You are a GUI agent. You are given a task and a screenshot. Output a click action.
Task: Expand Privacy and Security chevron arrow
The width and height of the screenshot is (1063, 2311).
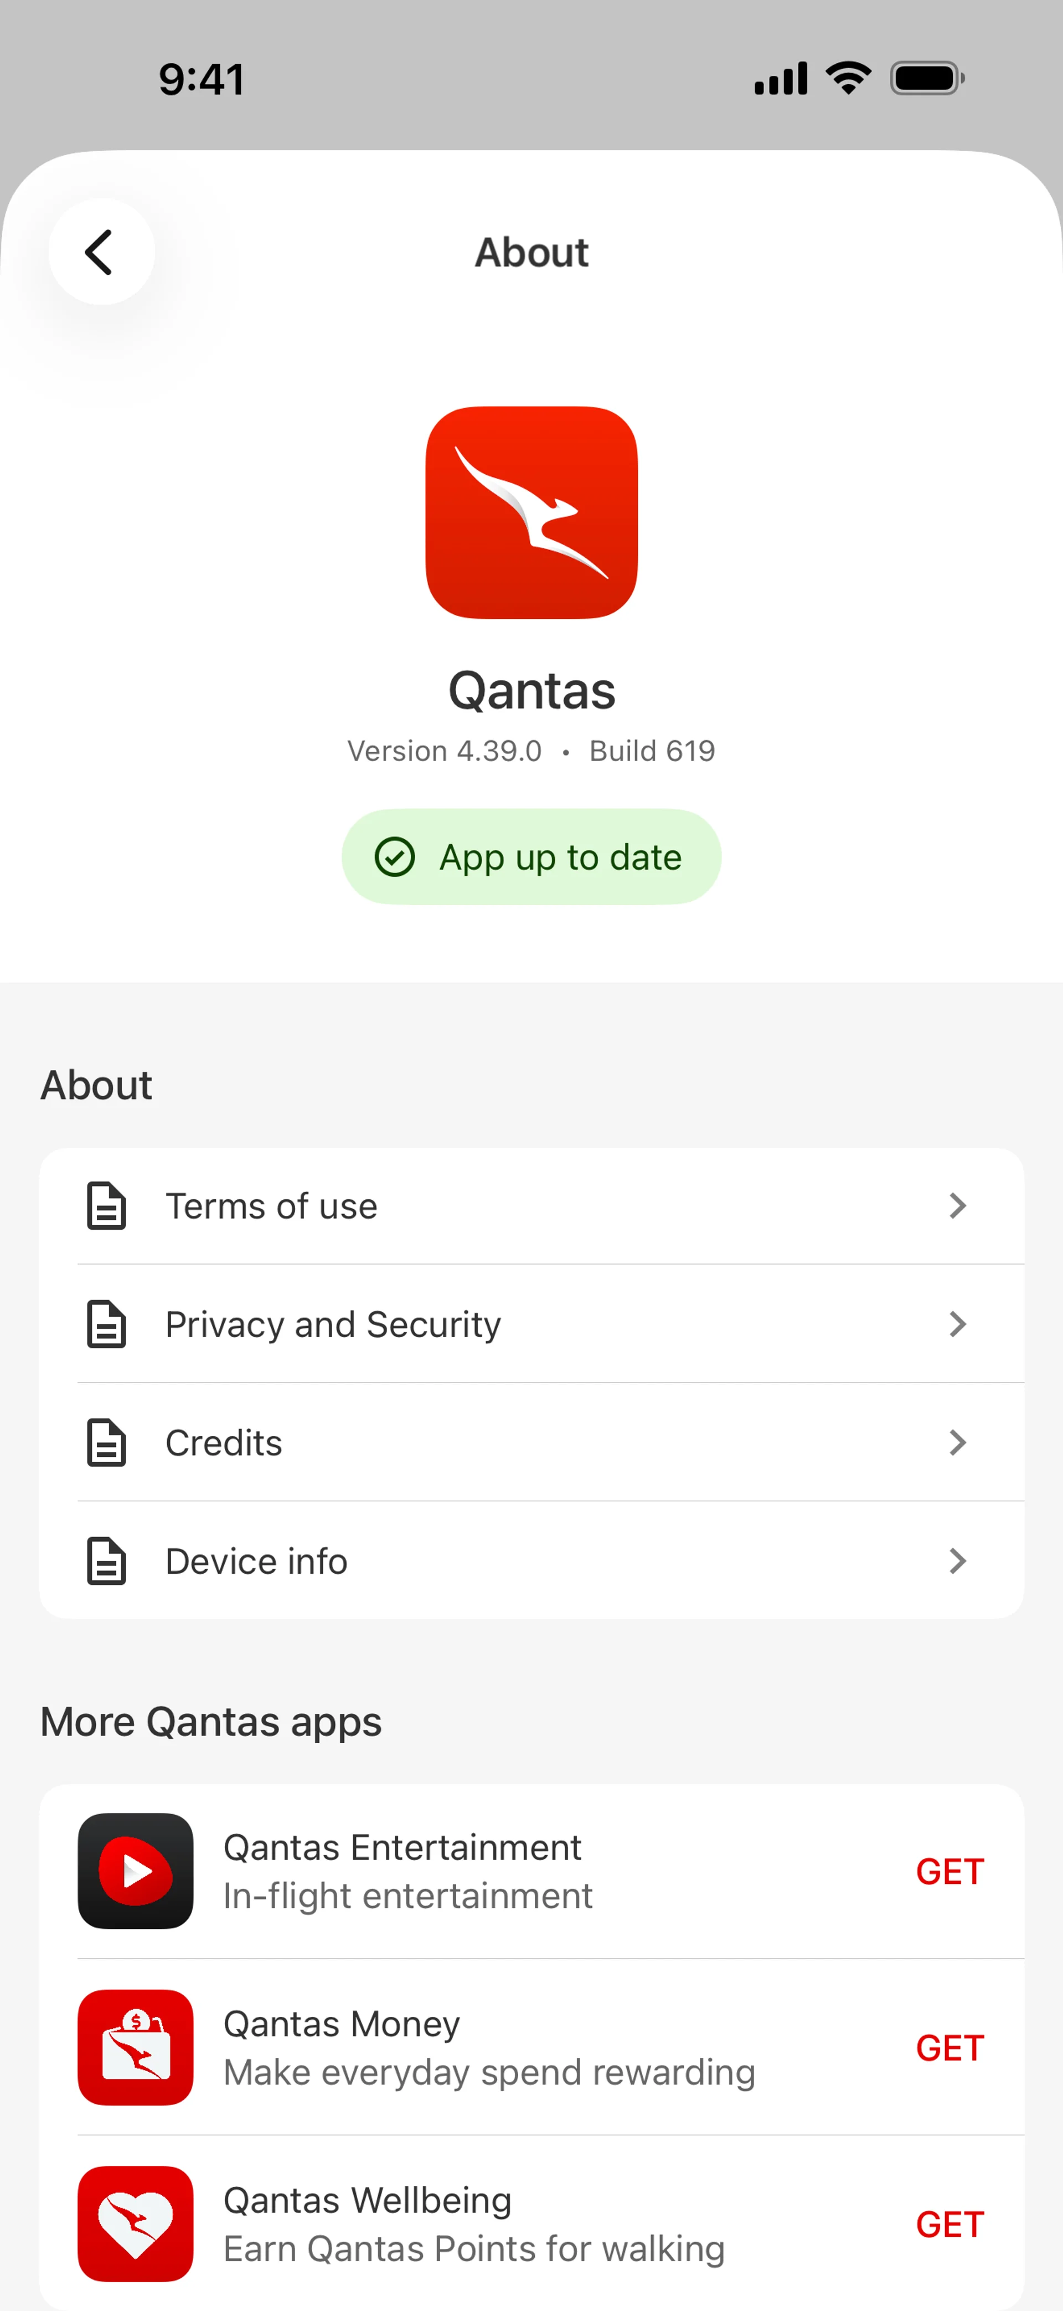(957, 1324)
